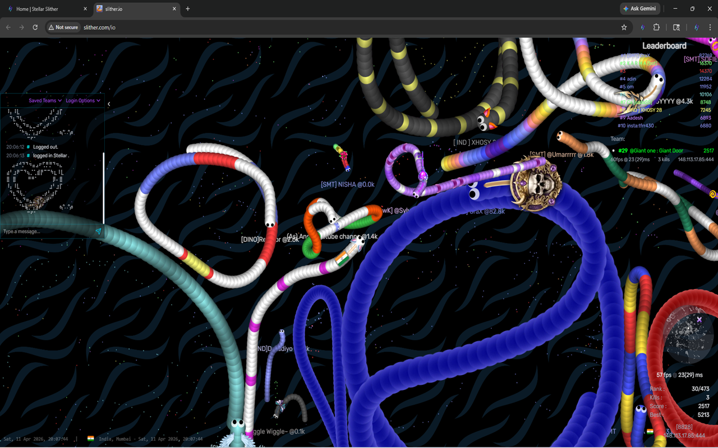
Task: Bookmark this page with the star icon
Action: pos(624,27)
